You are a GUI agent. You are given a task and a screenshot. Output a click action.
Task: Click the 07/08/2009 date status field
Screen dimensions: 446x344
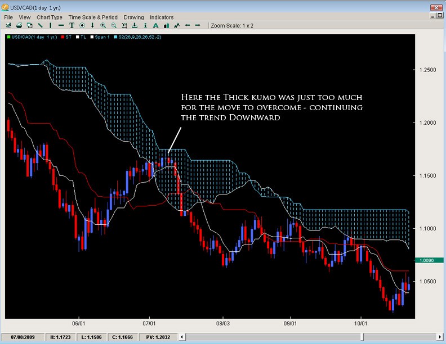(x=23, y=337)
